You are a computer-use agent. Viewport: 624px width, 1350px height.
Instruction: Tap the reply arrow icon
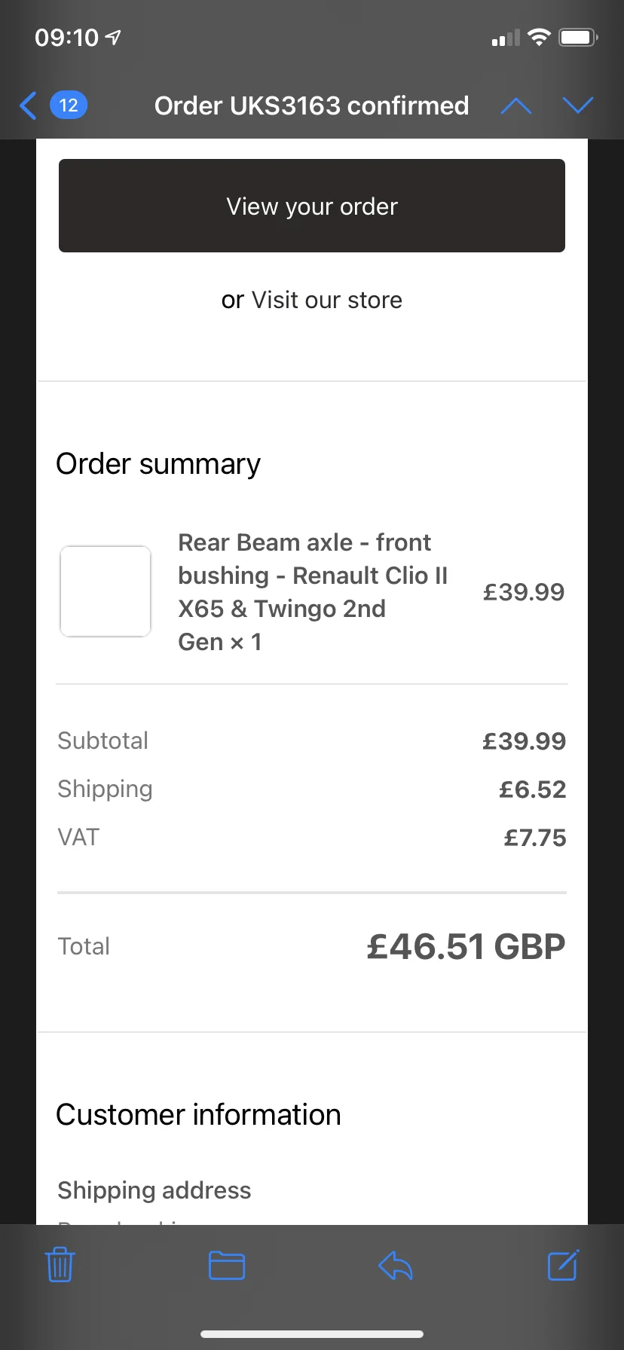395,1265
